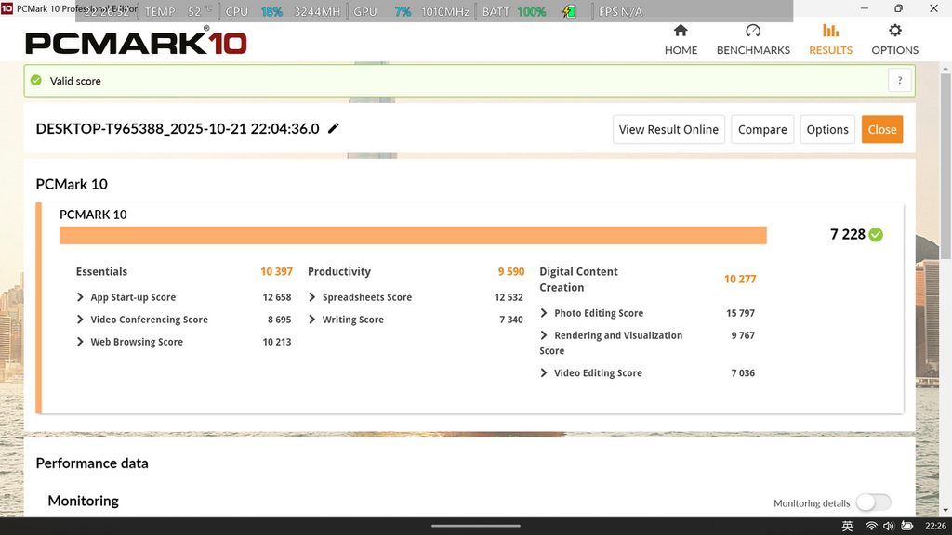This screenshot has height=535, width=952.
Task: Click View Result Online button
Action: click(668, 130)
